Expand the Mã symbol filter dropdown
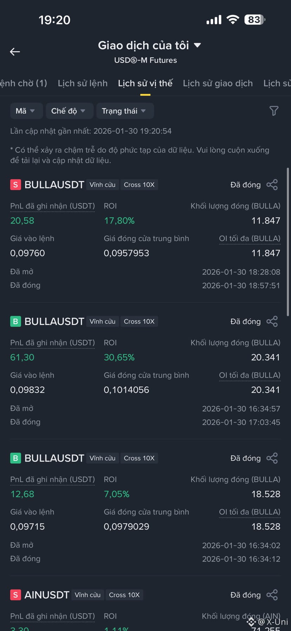The image size is (291, 631). 26,111
